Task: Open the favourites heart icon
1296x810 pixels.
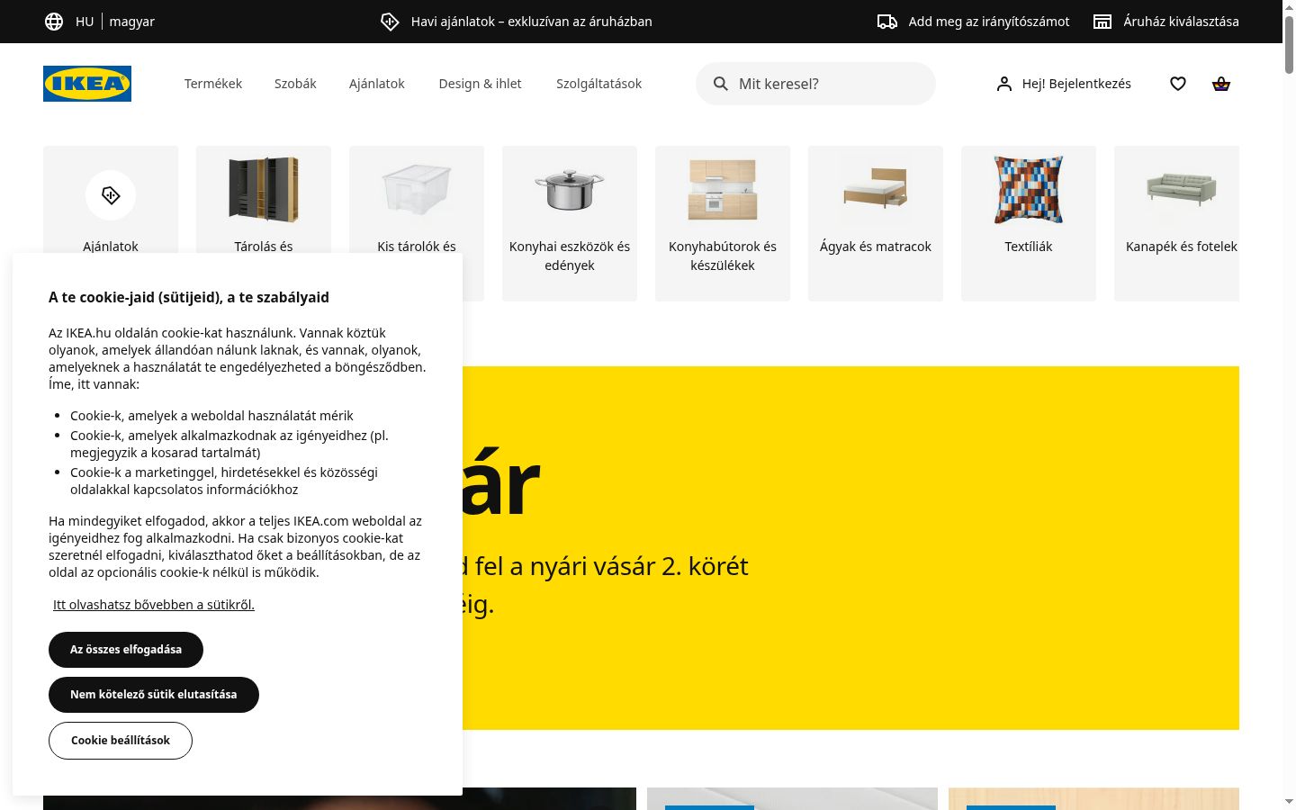Action: 1178,84
